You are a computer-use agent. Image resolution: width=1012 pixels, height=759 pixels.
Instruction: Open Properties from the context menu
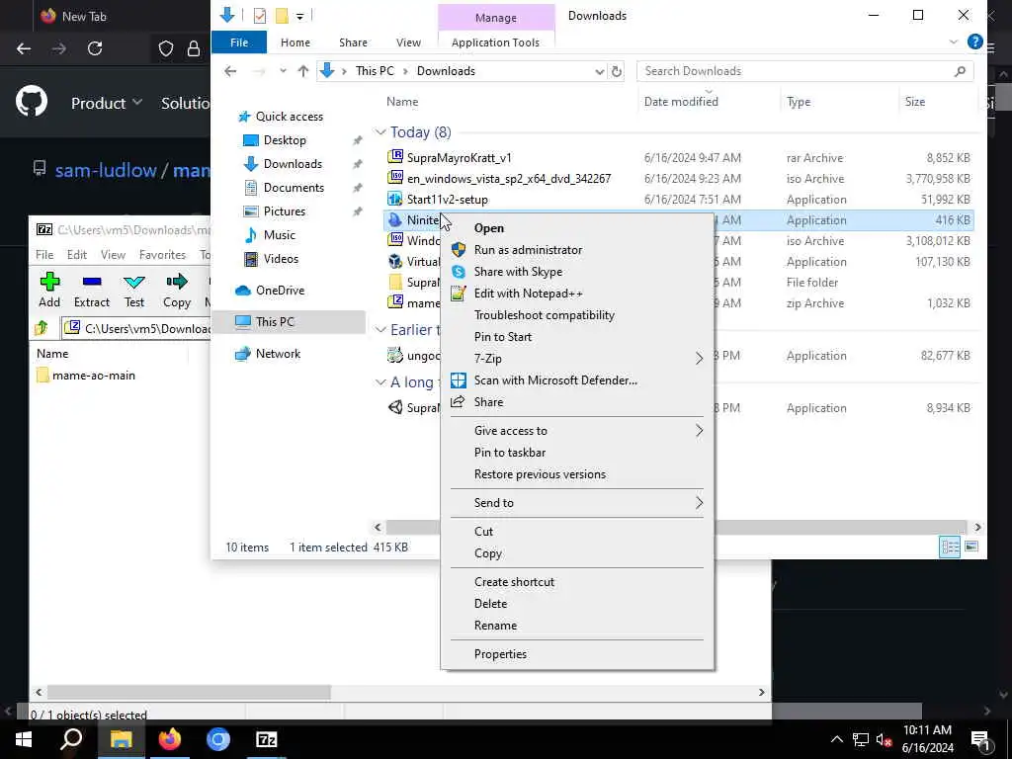click(x=500, y=654)
